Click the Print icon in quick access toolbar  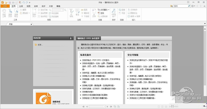13,2
